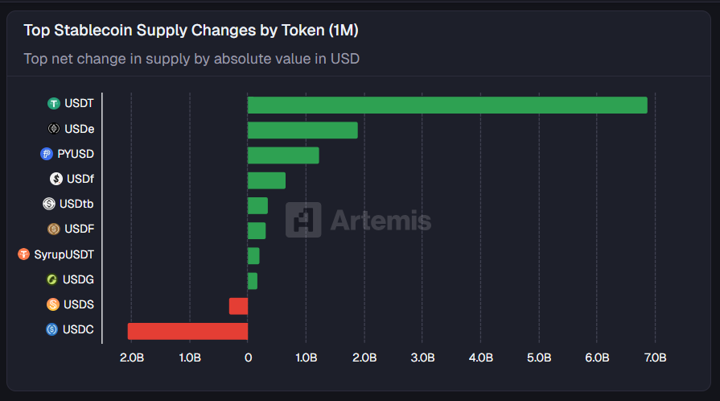Click the blue PYUSD token icon
The height and width of the screenshot is (401, 720).
[46, 154]
